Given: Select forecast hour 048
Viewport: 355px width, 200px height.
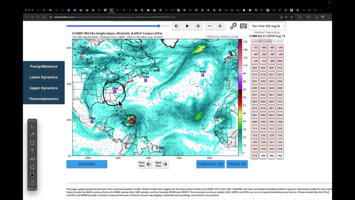Looking at the screenshot, I should point(280,88).
